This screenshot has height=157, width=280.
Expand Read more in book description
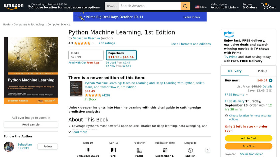click(78, 132)
